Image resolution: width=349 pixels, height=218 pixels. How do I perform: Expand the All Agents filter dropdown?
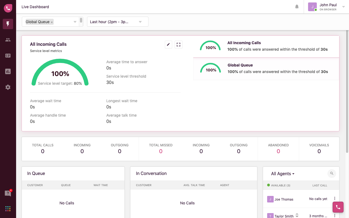coord(283,174)
